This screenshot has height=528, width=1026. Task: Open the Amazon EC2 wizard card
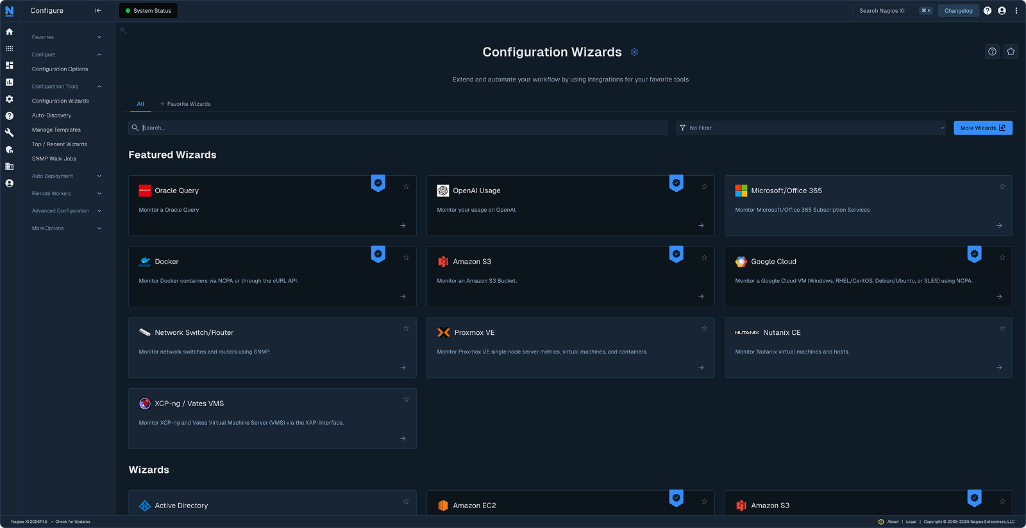(x=571, y=503)
